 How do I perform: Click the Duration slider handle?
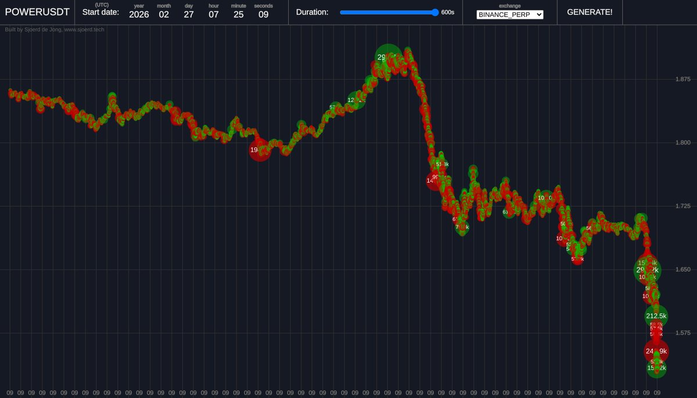point(435,12)
